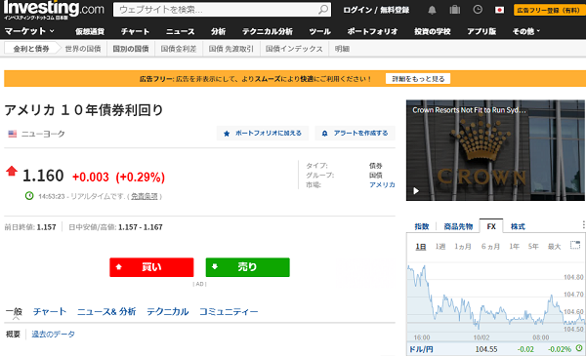Select the 1週 chart range
The image size is (586, 356).
tap(440, 247)
